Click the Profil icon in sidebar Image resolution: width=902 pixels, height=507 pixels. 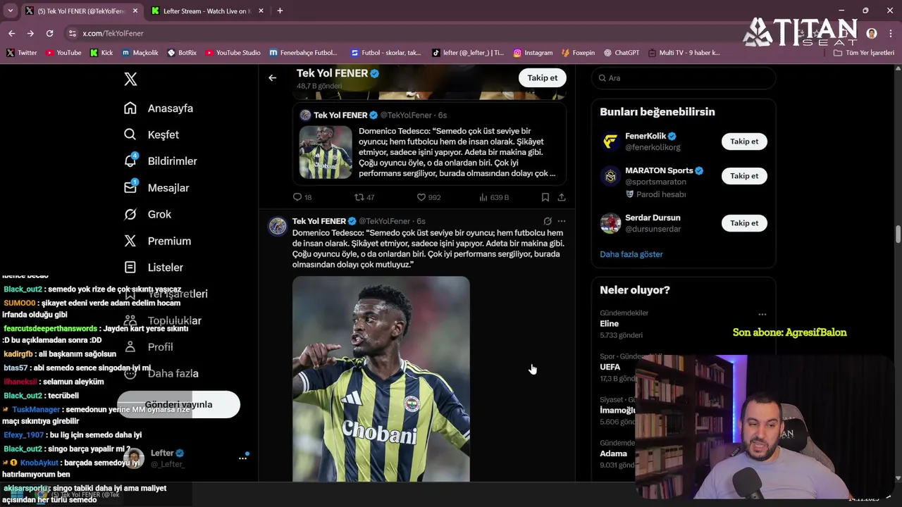pos(130,346)
